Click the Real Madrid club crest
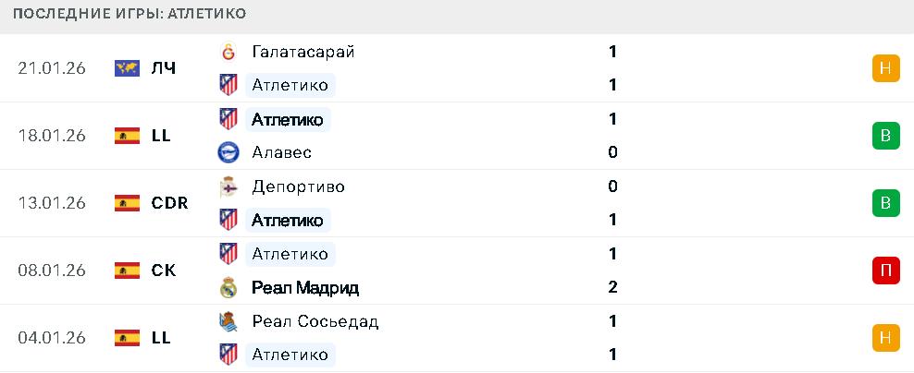Screen dimensions: 914x373 228,287
